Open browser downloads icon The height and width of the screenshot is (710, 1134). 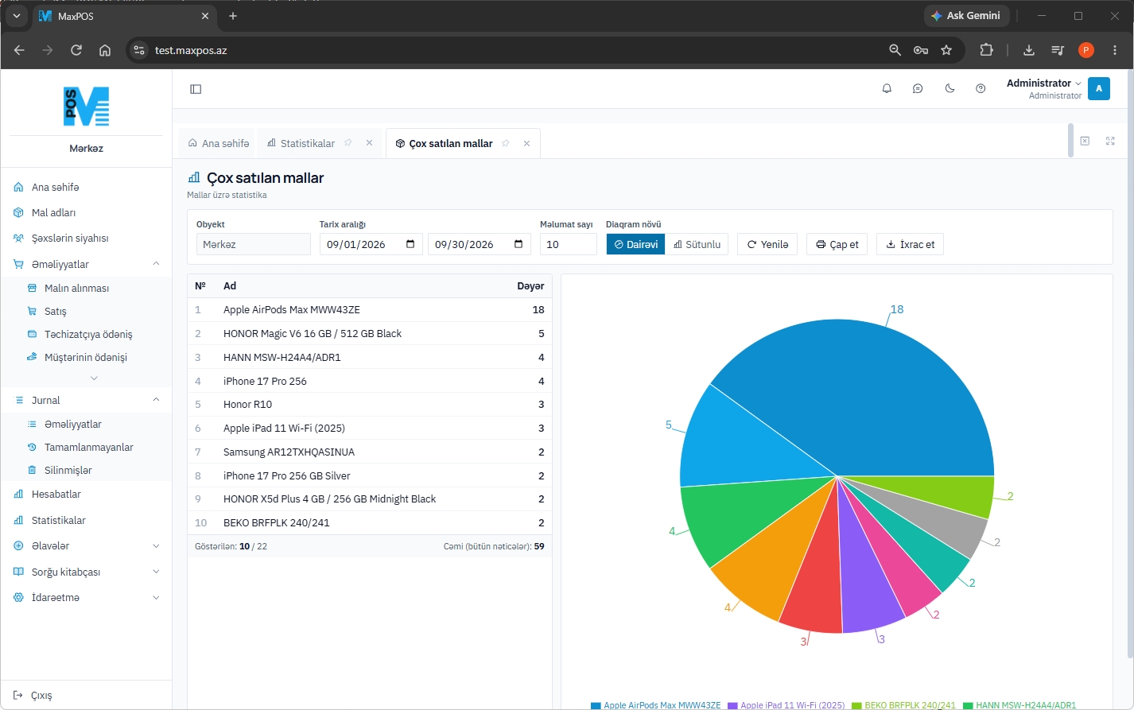(x=1028, y=50)
